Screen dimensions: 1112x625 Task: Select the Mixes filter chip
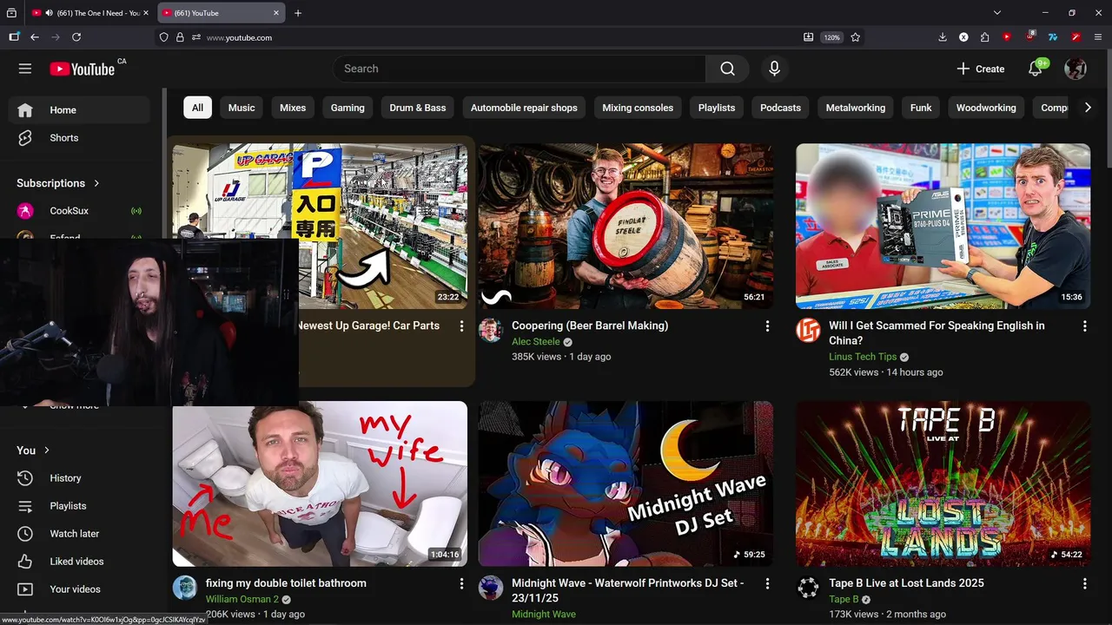293,108
